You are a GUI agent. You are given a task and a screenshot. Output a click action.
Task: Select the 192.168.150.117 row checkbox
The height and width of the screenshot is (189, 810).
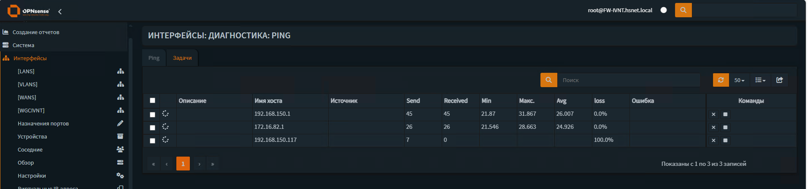point(152,141)
